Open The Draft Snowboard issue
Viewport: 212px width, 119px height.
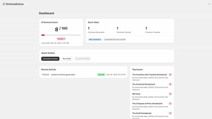(x=142, y=113)
